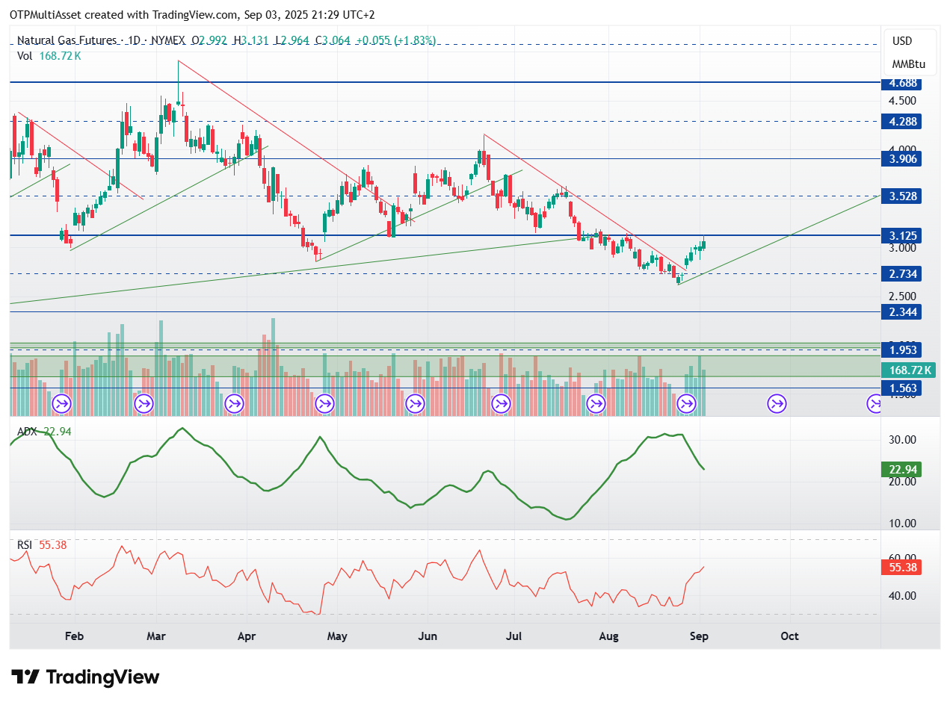Click the 60.00 tick on RSI axis
950x705 pixels.
(x=902, y=558)
